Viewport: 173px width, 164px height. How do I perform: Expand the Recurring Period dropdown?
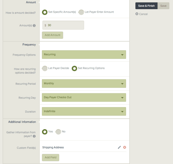[x=84, y=84]
